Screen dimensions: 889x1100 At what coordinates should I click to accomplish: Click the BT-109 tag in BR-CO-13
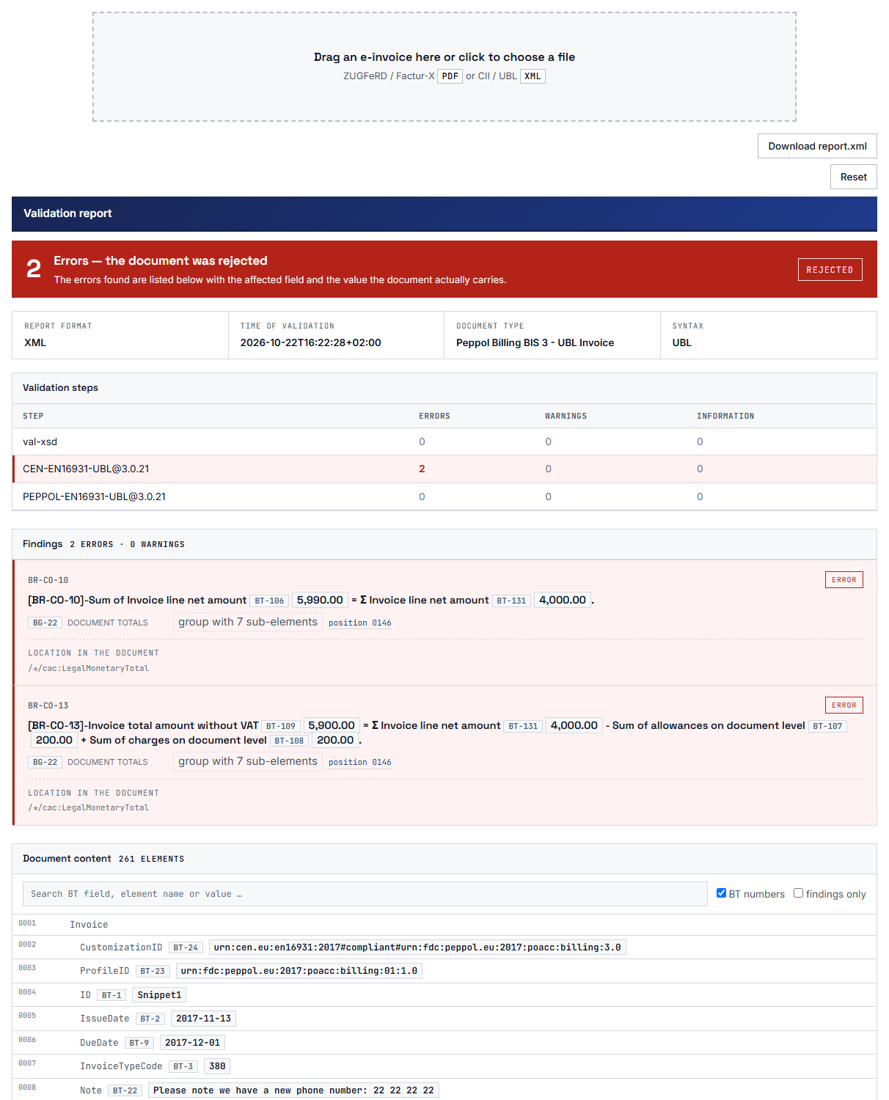281,726
